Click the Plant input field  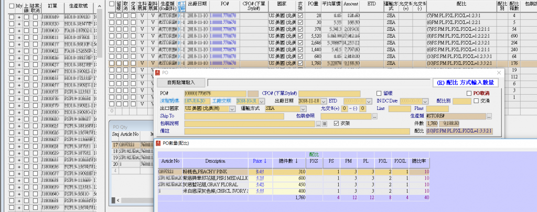pyautogui.click(x=437, y=109)
